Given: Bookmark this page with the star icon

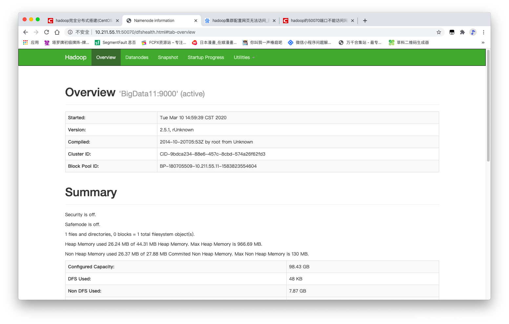Looking at the screenshot, I should click(x=439, y=32).
